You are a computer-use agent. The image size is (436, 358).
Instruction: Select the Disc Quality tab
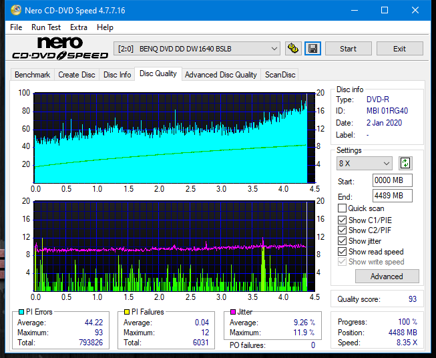tap(158, 73)
